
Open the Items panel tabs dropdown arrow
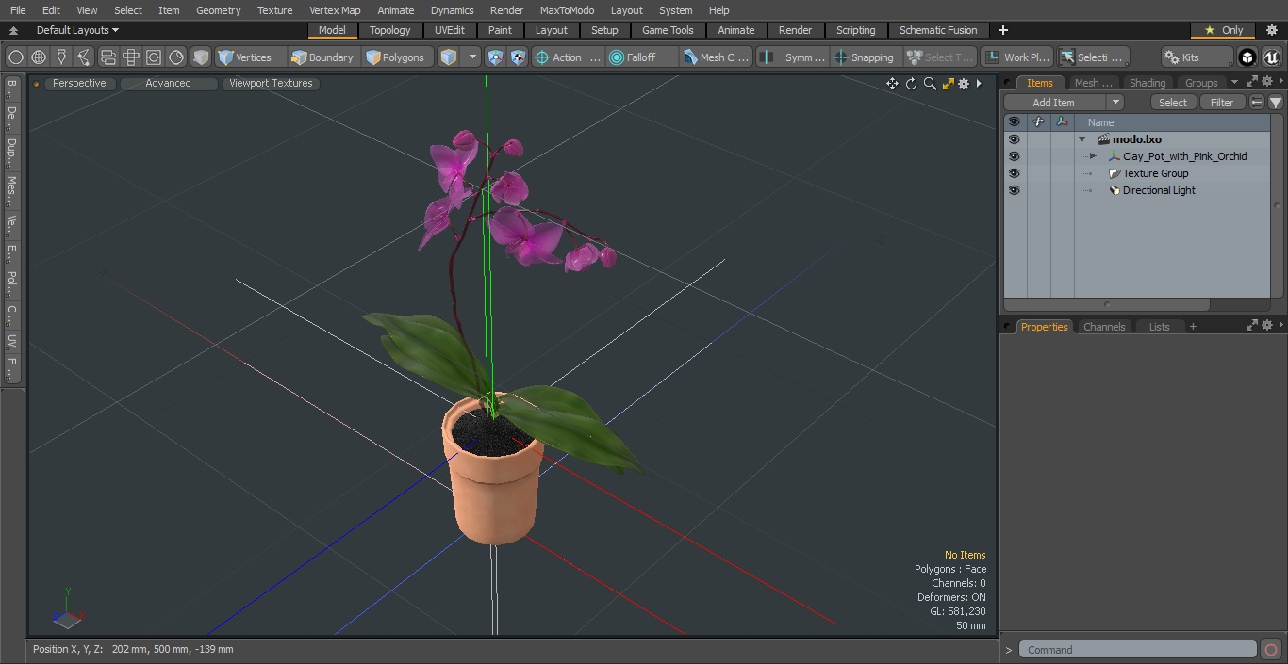pos(1234,83)
